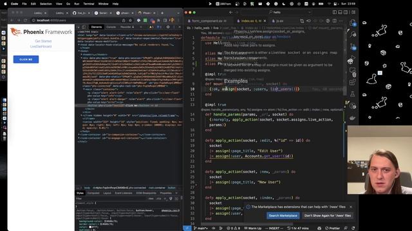Click DevTools inspect element picker icon

point(79,27)
